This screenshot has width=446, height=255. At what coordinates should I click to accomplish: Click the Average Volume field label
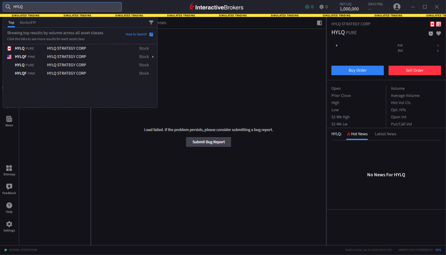pyautogui.click(x=405, y=96)
